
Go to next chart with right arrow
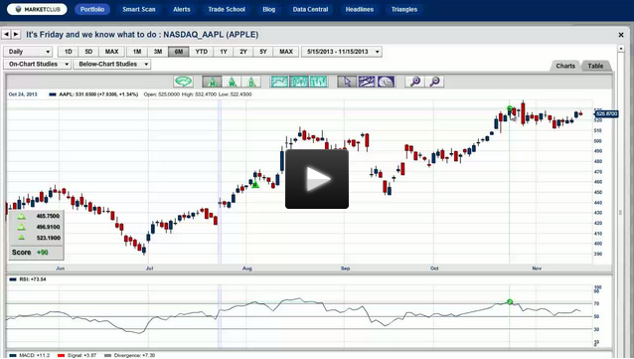tap(16, 35)
